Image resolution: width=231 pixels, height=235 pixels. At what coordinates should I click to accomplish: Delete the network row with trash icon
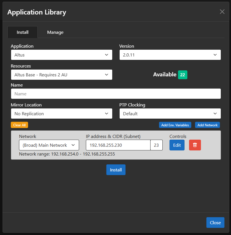[x=195, y=145]
